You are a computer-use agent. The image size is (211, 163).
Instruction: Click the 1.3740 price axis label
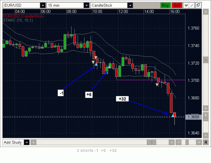click(x=193, y=46)
